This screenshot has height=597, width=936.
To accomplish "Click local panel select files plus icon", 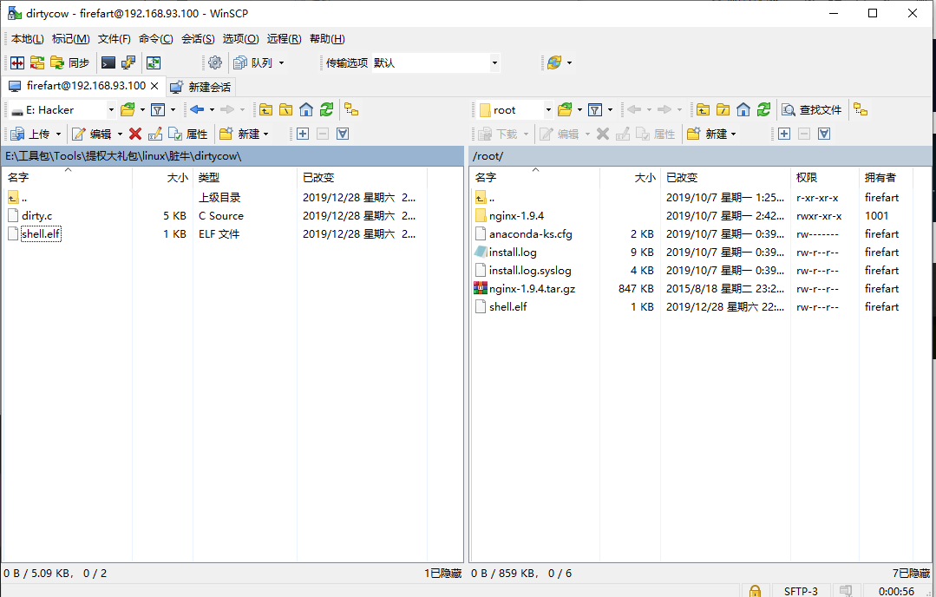I will 303,134.
